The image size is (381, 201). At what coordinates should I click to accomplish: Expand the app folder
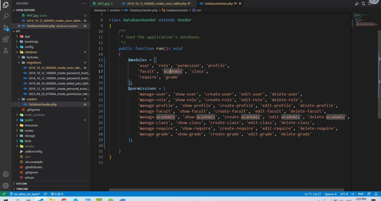27,37
